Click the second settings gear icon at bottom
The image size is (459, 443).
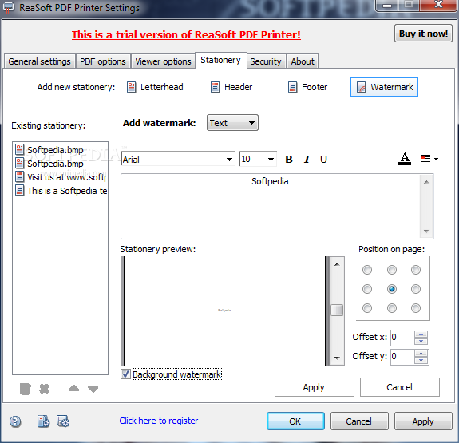pos(63,421)
